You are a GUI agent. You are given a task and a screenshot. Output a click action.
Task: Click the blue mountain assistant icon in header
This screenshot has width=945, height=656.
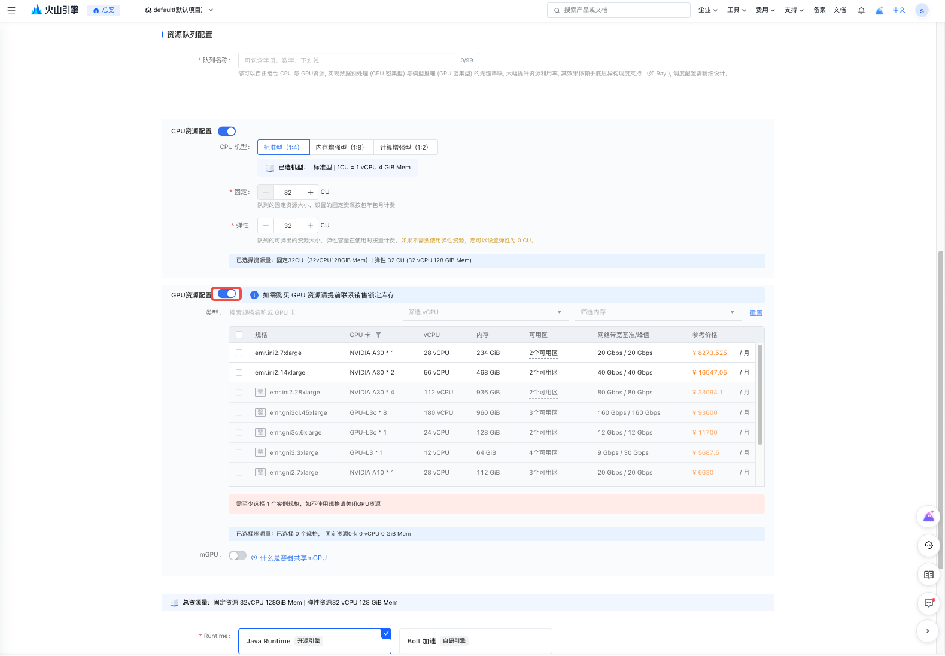879,10
